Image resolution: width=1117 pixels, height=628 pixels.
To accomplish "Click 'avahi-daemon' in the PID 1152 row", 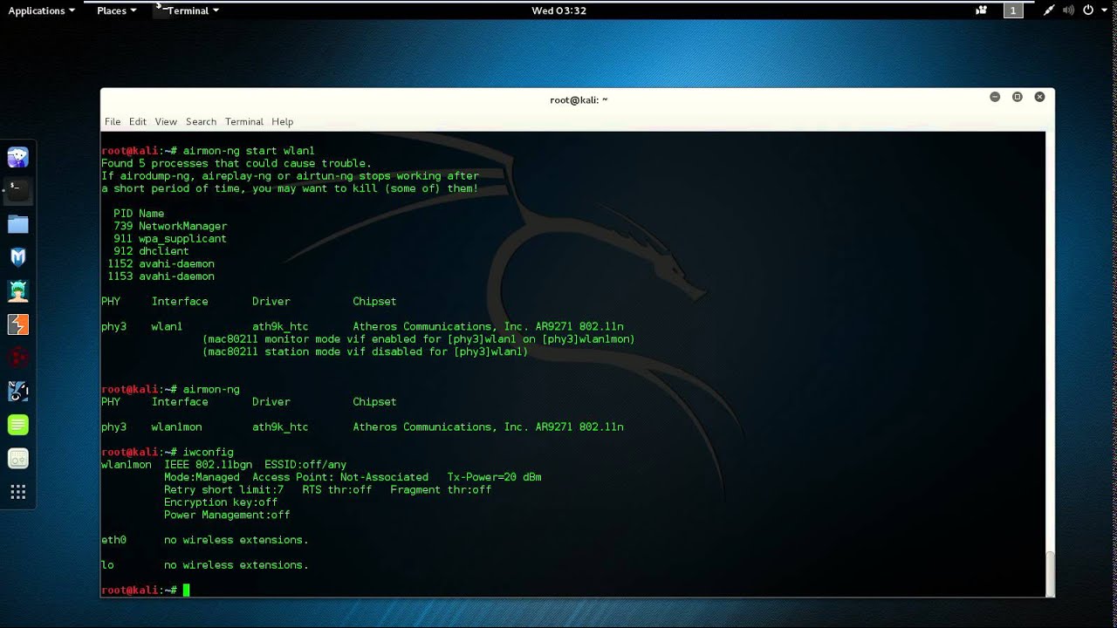I will (176, 264).
